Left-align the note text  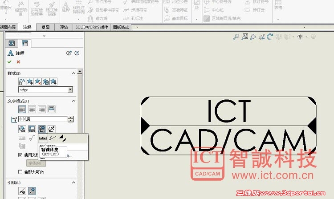click(22, 110)
